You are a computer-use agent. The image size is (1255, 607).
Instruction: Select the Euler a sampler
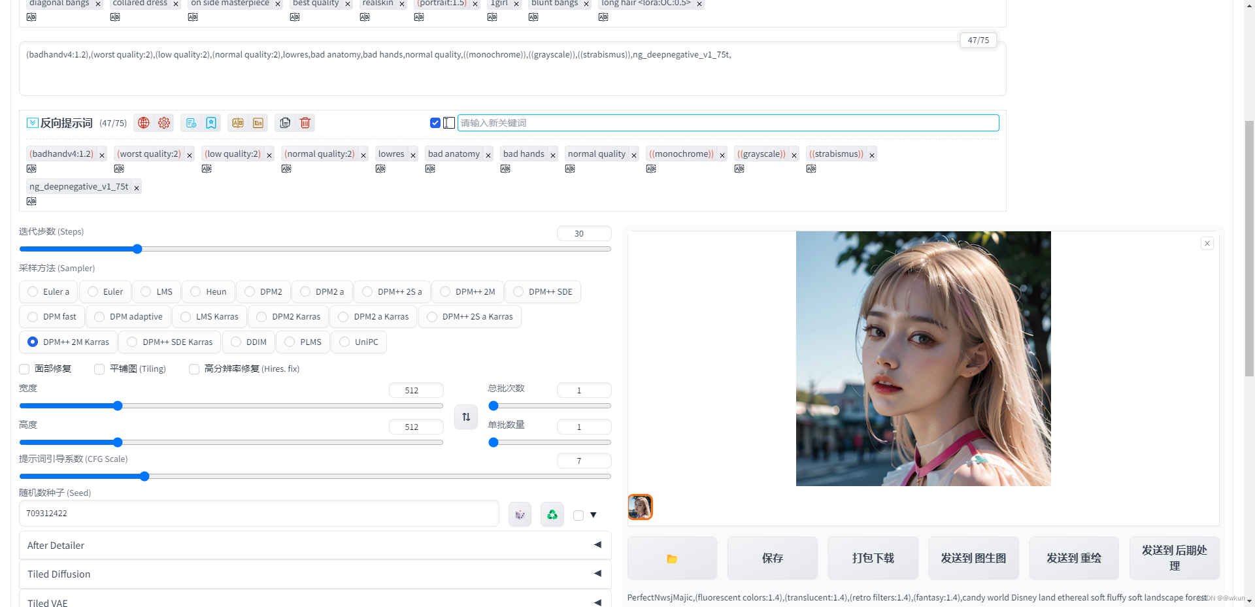(48, 291)
